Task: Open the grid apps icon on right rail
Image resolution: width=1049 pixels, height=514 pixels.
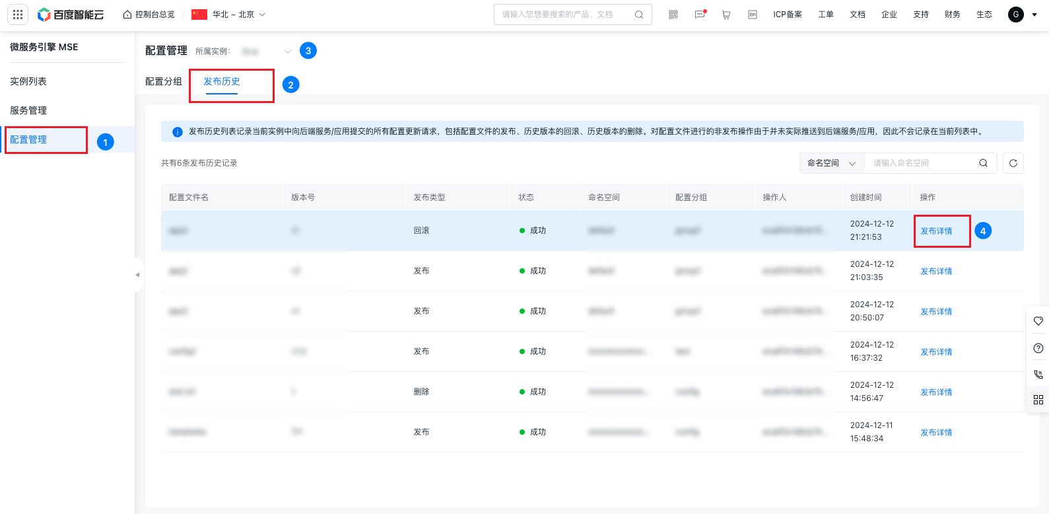Action: [x=1038, y=400]
